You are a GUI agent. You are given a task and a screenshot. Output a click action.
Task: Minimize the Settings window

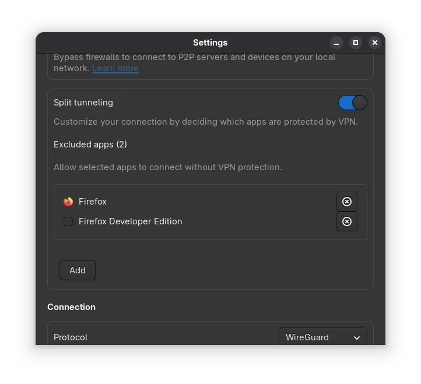[x=336, y=43]
